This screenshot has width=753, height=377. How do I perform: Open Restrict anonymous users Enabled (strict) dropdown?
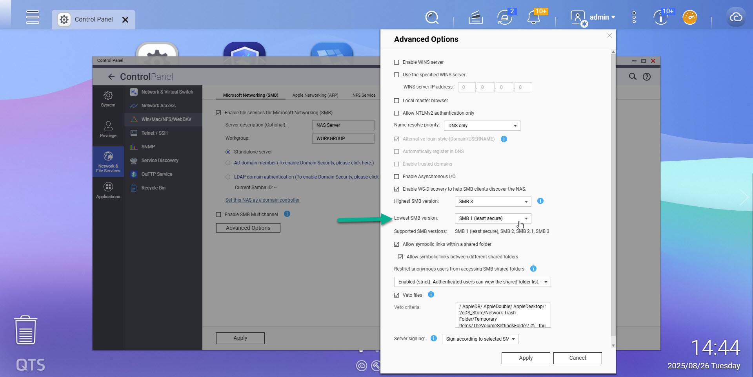[x=472, y=282]
